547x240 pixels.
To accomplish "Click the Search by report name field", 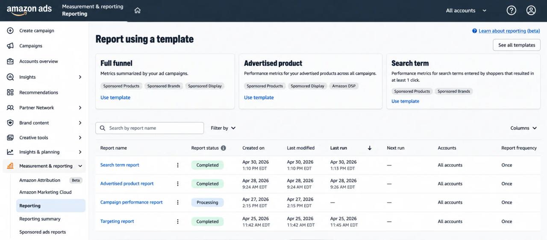I will pyautogui.click(x=150, y=128).
